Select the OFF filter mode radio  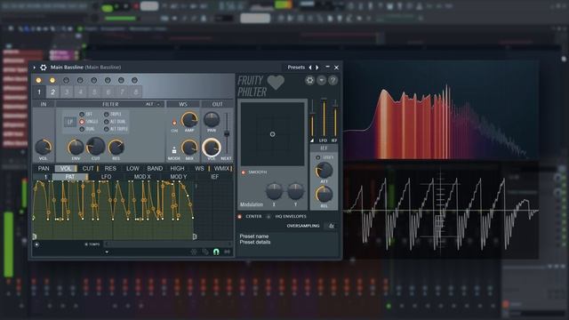tap(82, 115)
